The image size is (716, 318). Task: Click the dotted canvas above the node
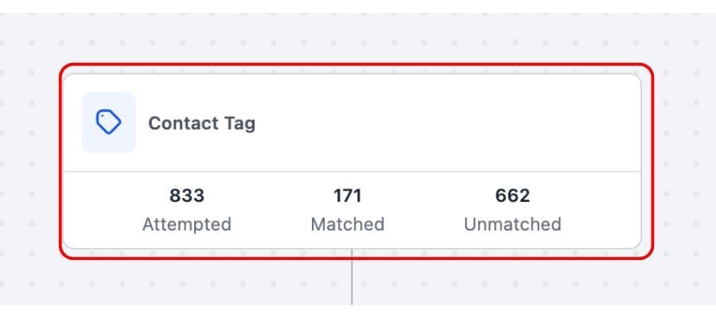coord(352,36)
